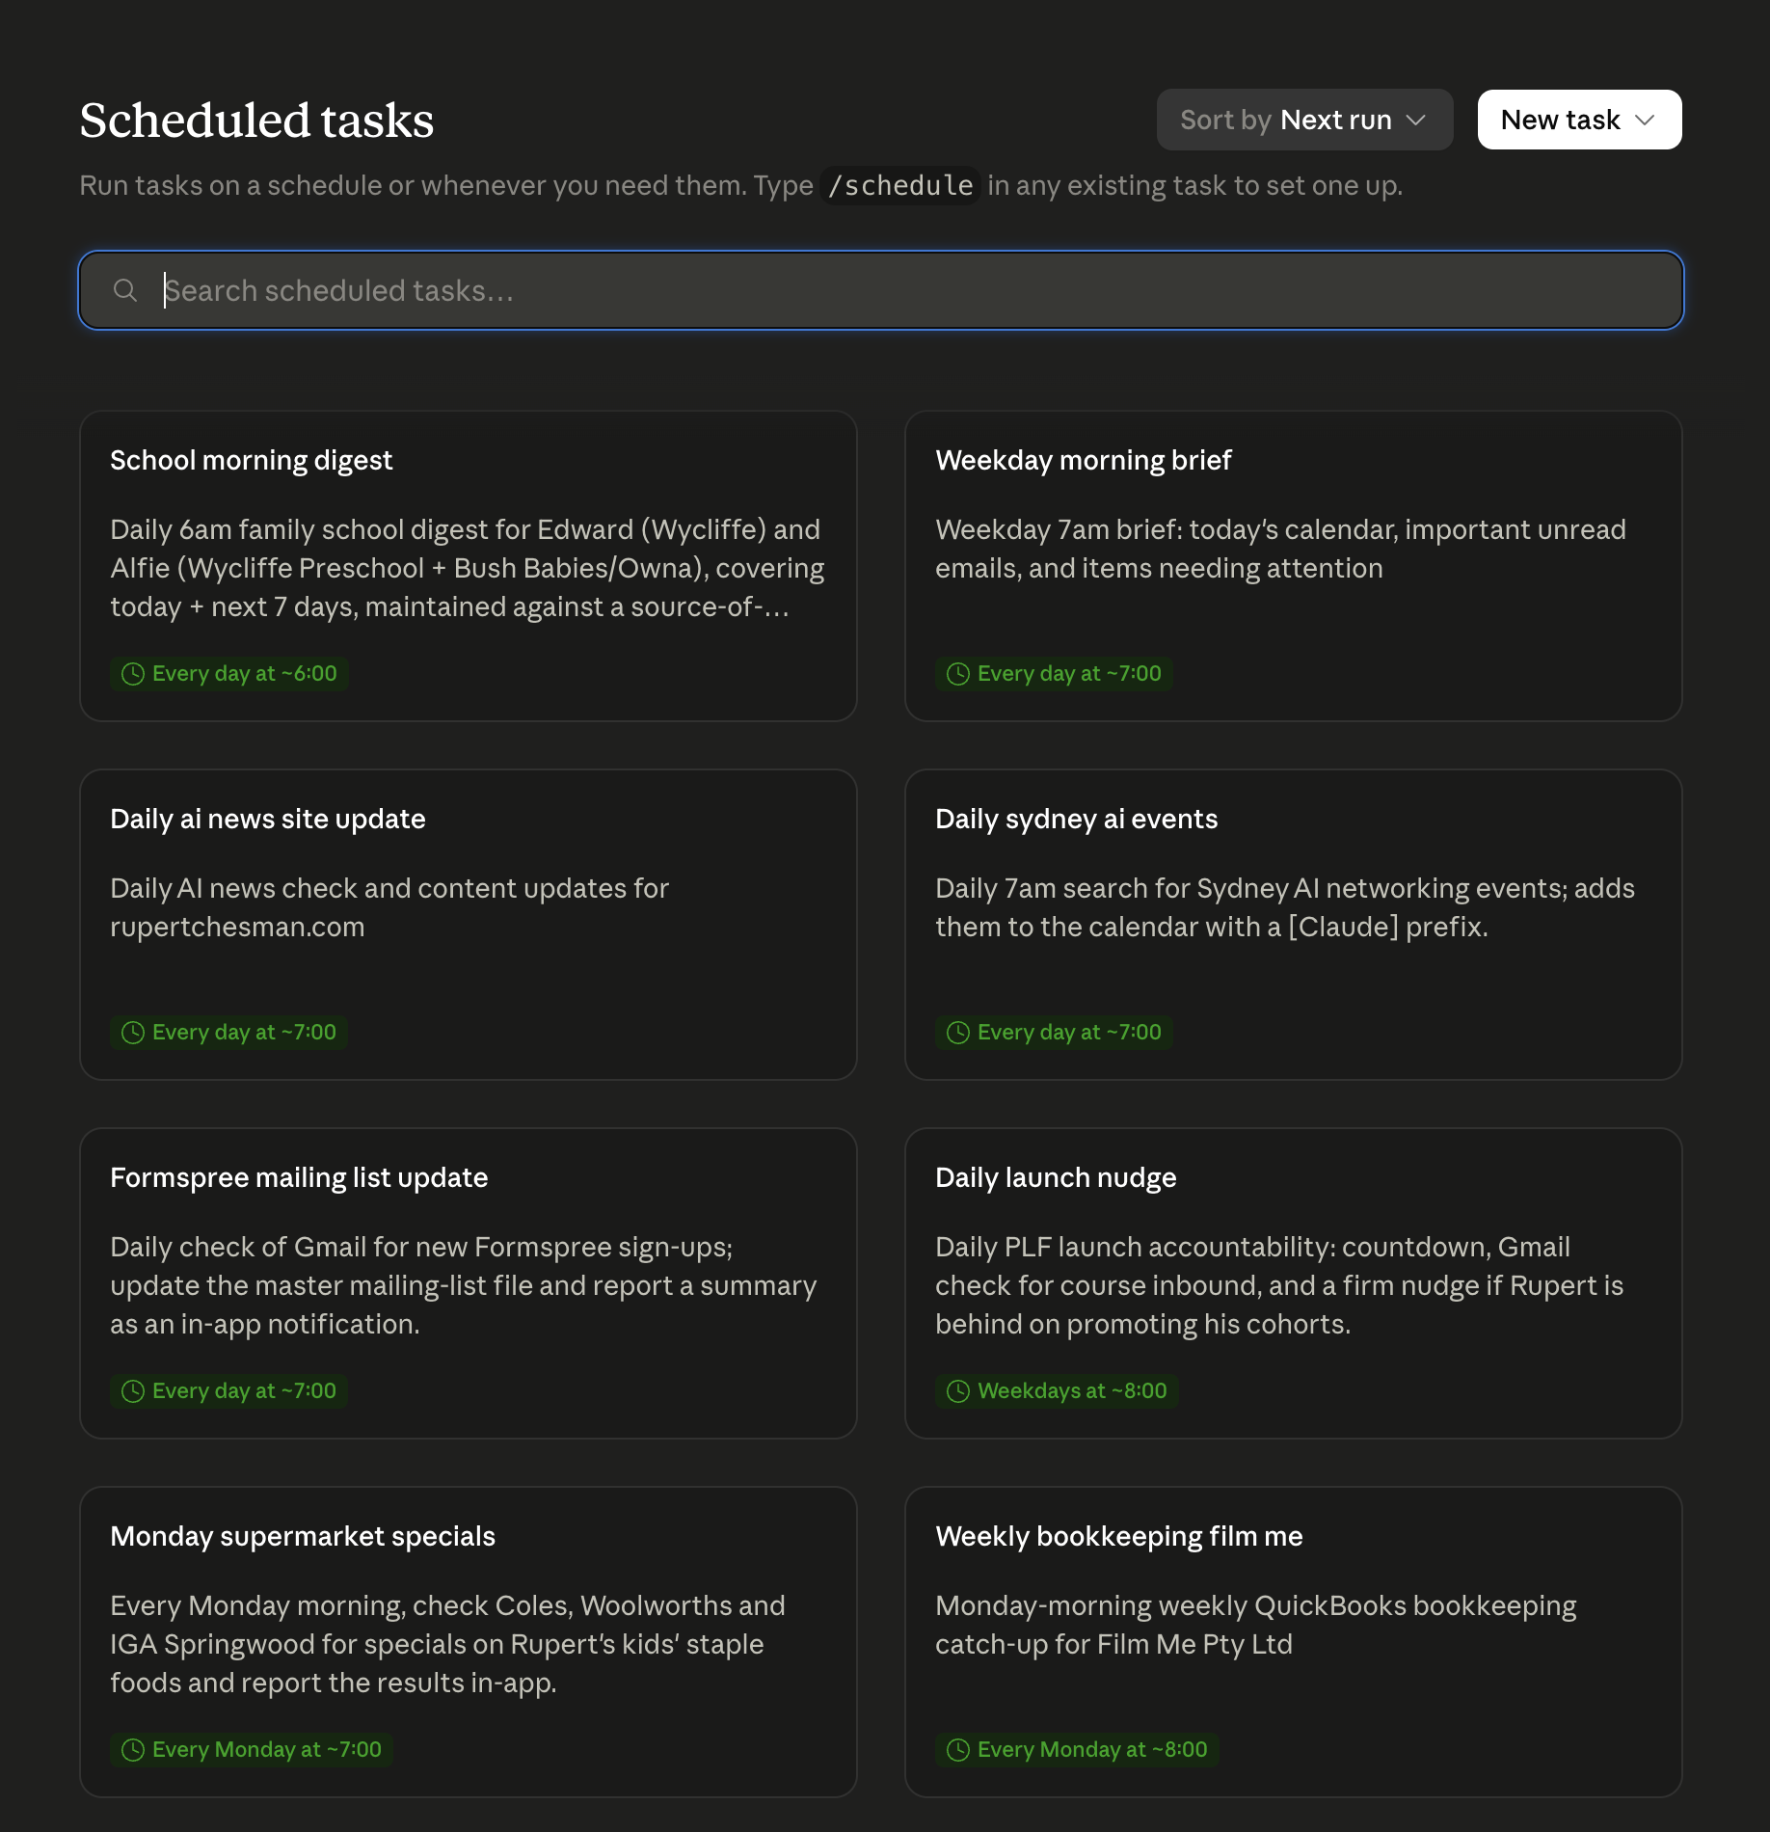Viewport: 1770px width, 1832px height.
Task: Open the Daily sydney ai events title
Action: click(x=1076, y=819)
